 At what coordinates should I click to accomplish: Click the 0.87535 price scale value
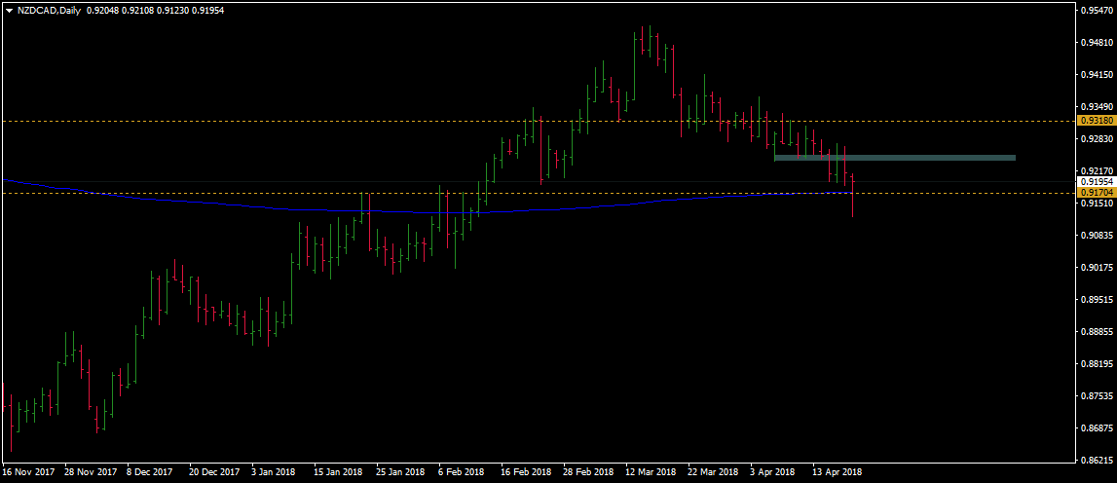point(1098,396)
